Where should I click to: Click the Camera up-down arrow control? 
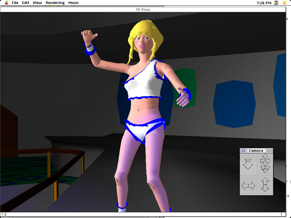click(x=265, y=184)
